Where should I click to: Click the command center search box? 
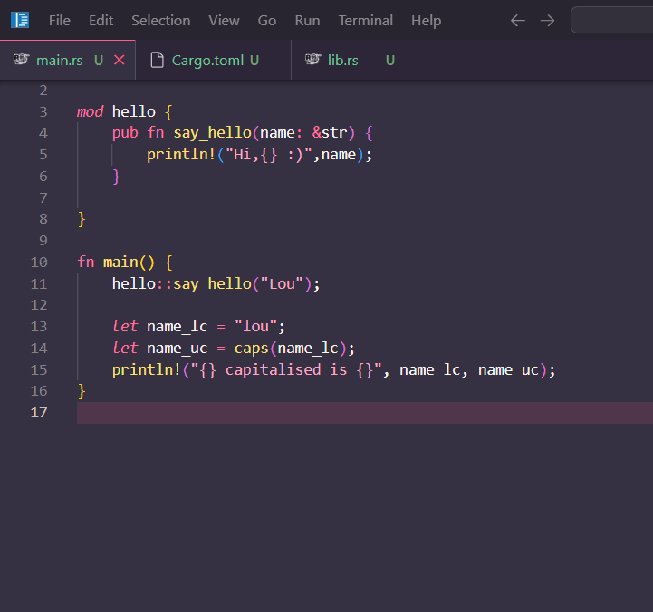[612, 20]
